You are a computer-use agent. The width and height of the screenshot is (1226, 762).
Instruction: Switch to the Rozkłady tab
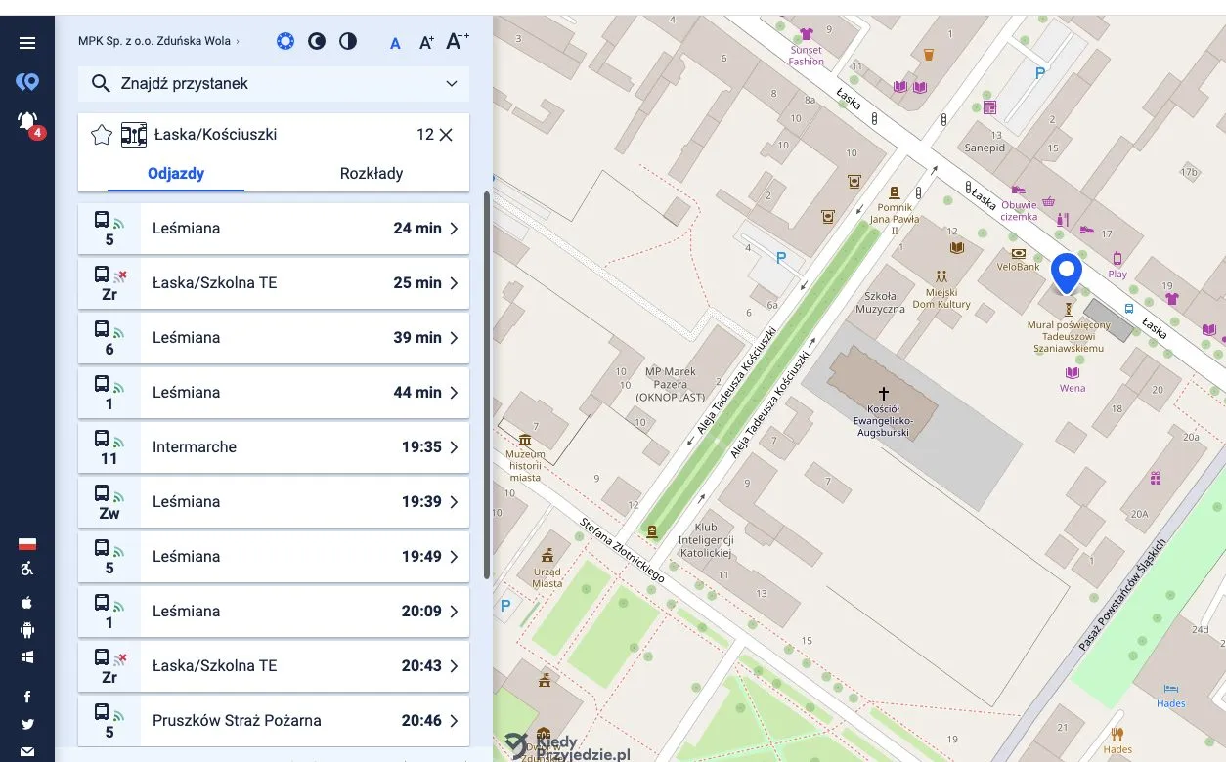[x=372, y=174]
